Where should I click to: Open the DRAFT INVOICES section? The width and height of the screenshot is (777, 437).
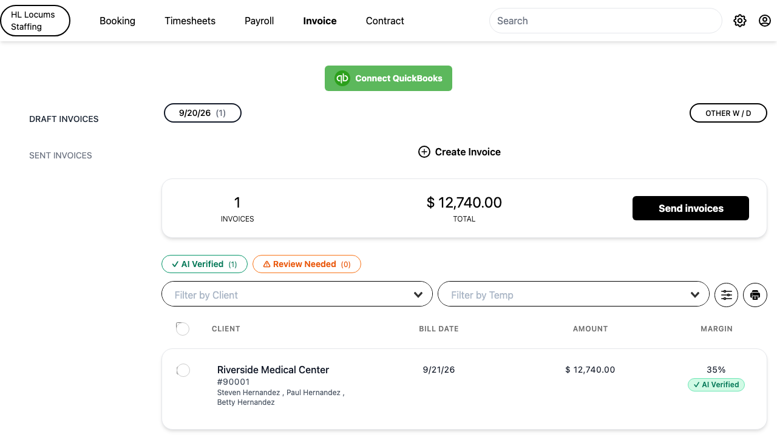(x=64, y=119)
